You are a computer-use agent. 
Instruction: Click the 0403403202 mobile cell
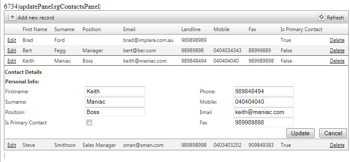[x=227, y=145]
